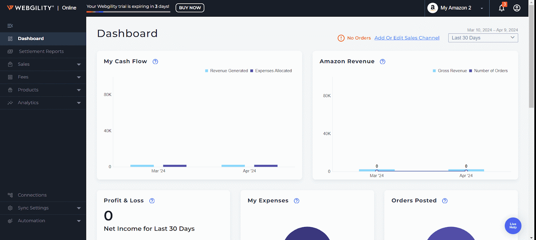Open the My Amazon 2 store selector
The width and height of the screenshot is (536, 240).
(456, 8)
